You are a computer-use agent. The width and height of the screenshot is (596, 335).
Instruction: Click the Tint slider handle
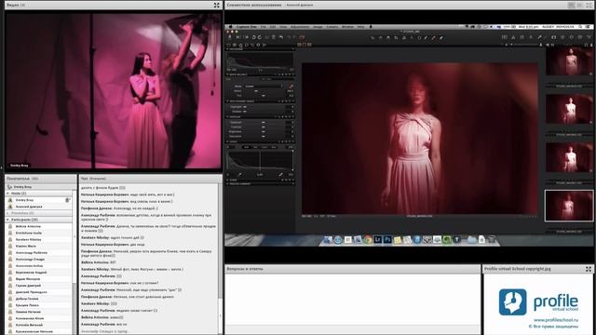[x=264, y=96]
